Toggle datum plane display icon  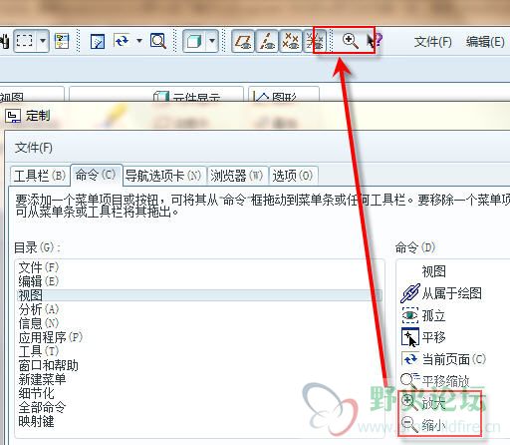[243, 41]
